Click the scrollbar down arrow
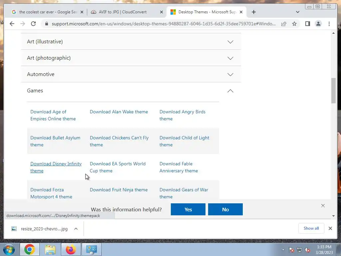This screenshot has height=256, width=341. click(333, 216)
